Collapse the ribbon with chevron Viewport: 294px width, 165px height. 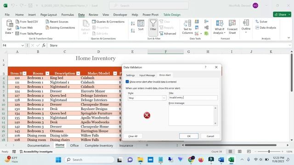289,38
